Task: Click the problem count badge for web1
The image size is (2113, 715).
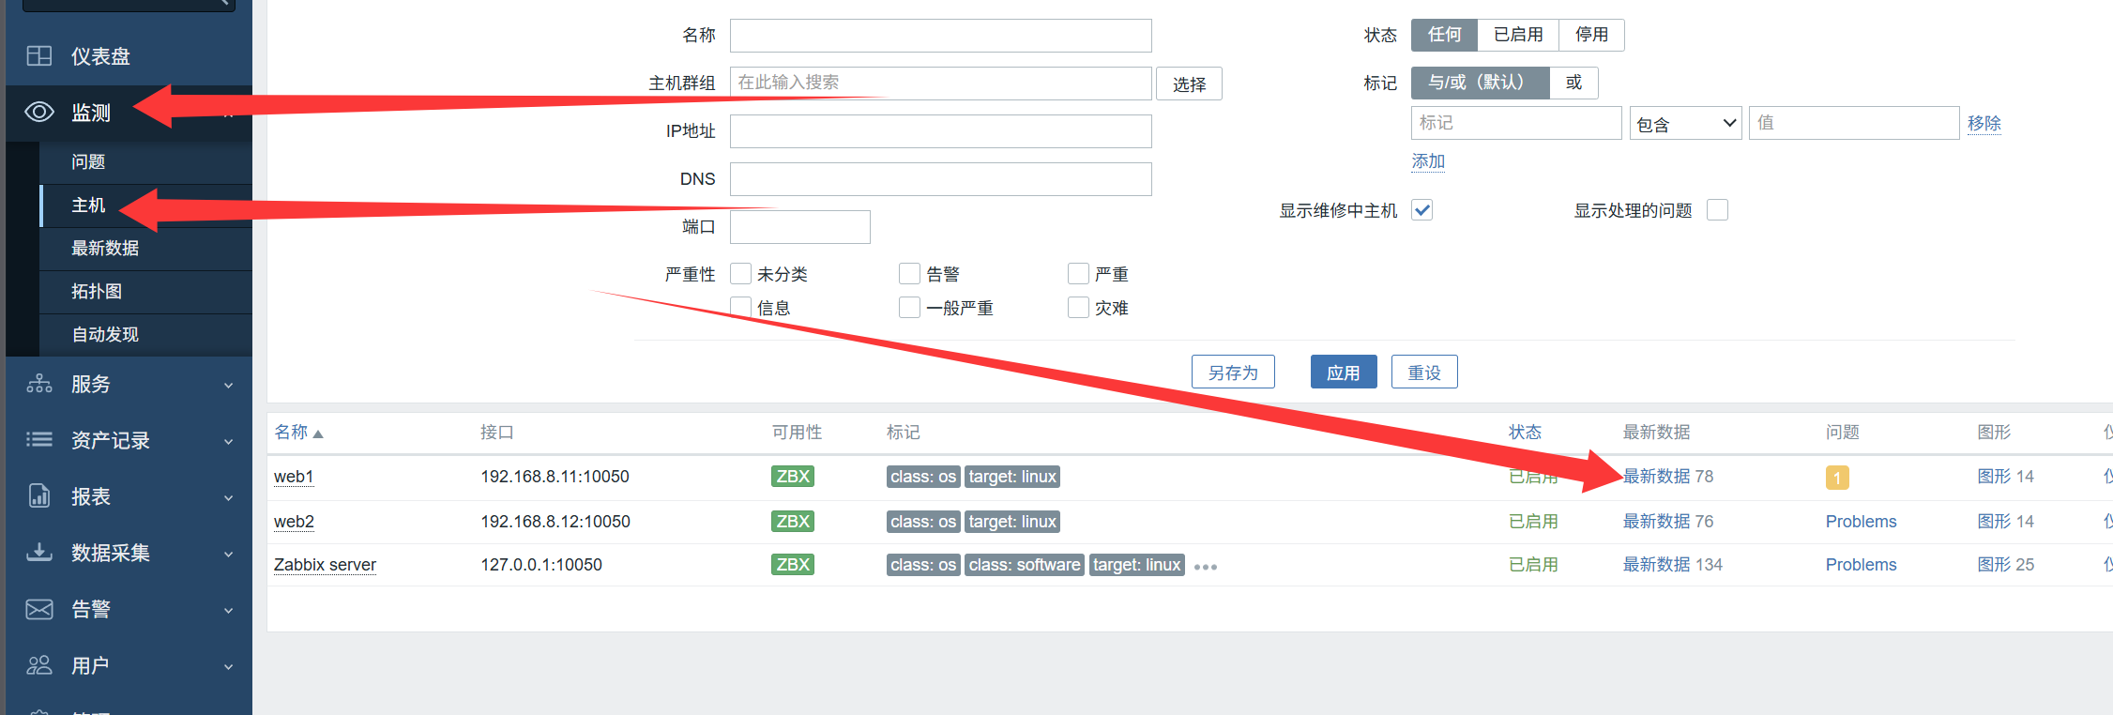Action: [x=1837, y=478]
